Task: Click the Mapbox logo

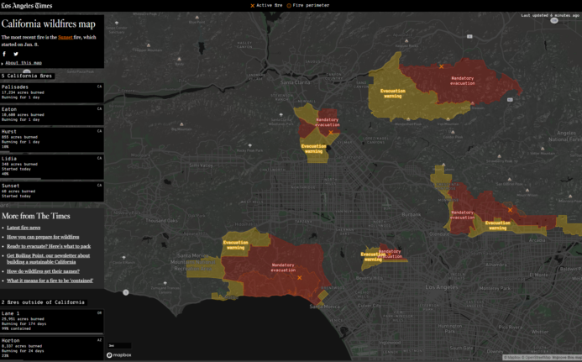Action: (121, 355)
